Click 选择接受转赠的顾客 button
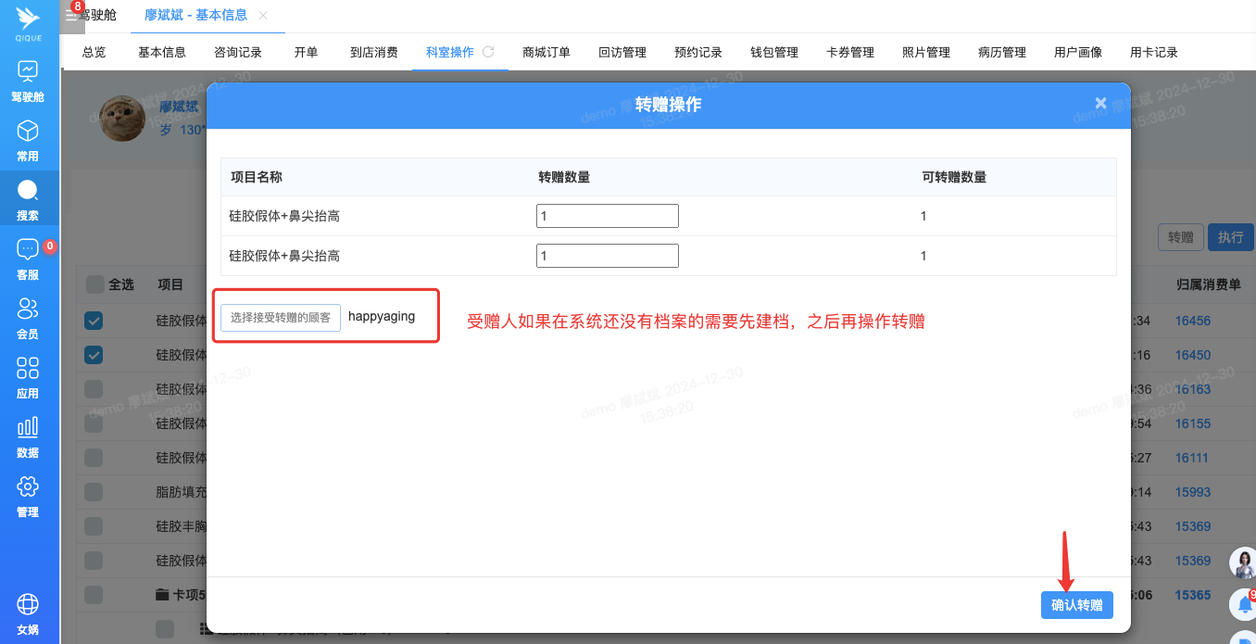Viewport: 1256px width, 644px height. 281,317
